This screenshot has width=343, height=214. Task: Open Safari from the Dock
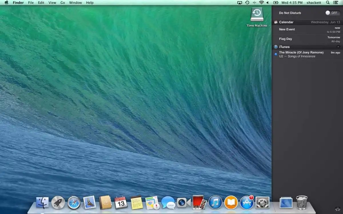73,204
